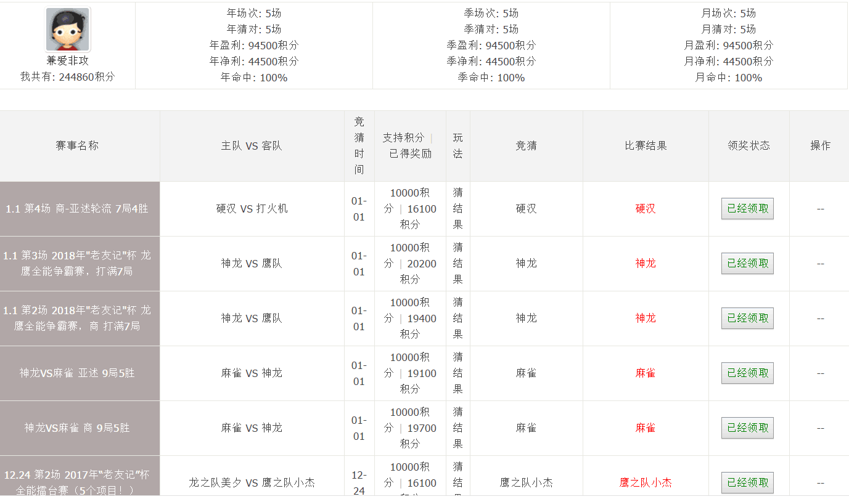Click the username 兼爱非攻
The width and height of the screenshot is (849, 499).
[68, 61]
